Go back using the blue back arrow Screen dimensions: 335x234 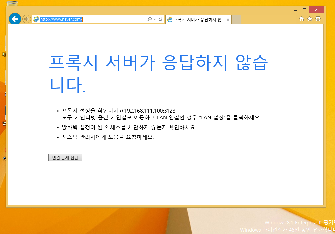[15, 19]
